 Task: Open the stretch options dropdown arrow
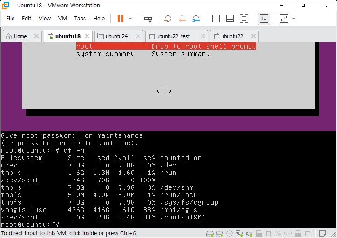click(x=294, y=19)
